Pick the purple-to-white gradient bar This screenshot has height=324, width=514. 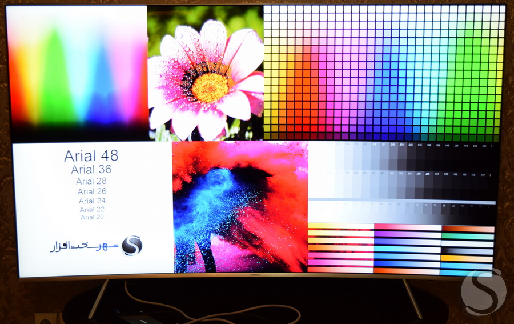[408, 234]
